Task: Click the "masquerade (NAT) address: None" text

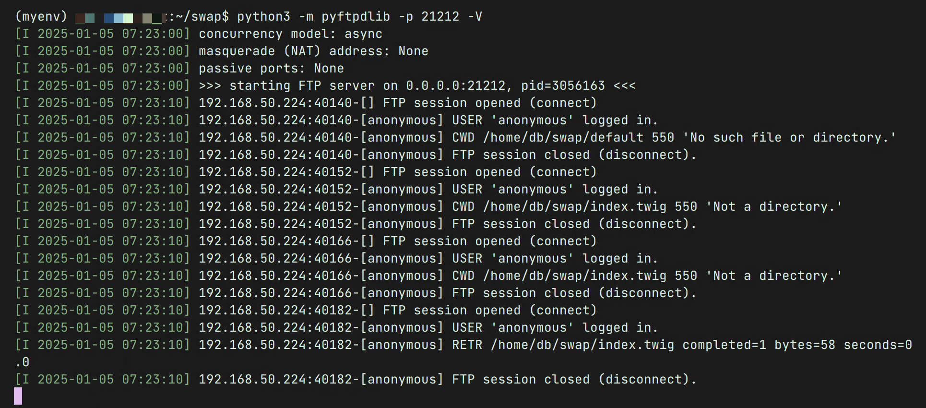Action: 313,51
